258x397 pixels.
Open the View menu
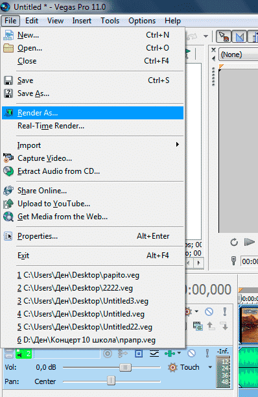[55, 21]
